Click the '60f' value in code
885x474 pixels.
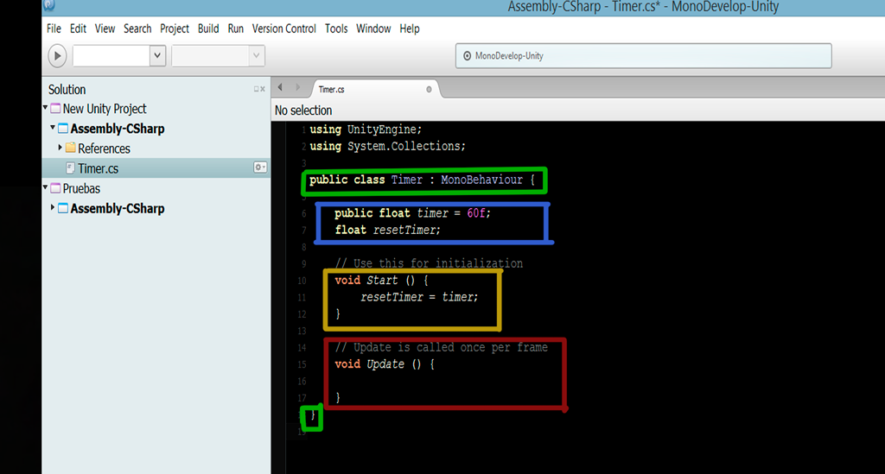click(476, 213)
